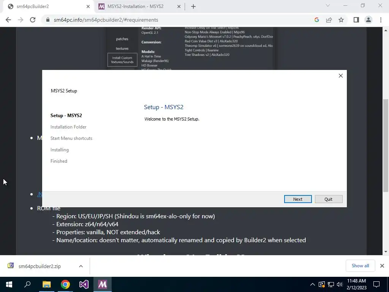Open the volume control in system tray
Viewport: 389px width, 292px height.
(x=340, y=284)
